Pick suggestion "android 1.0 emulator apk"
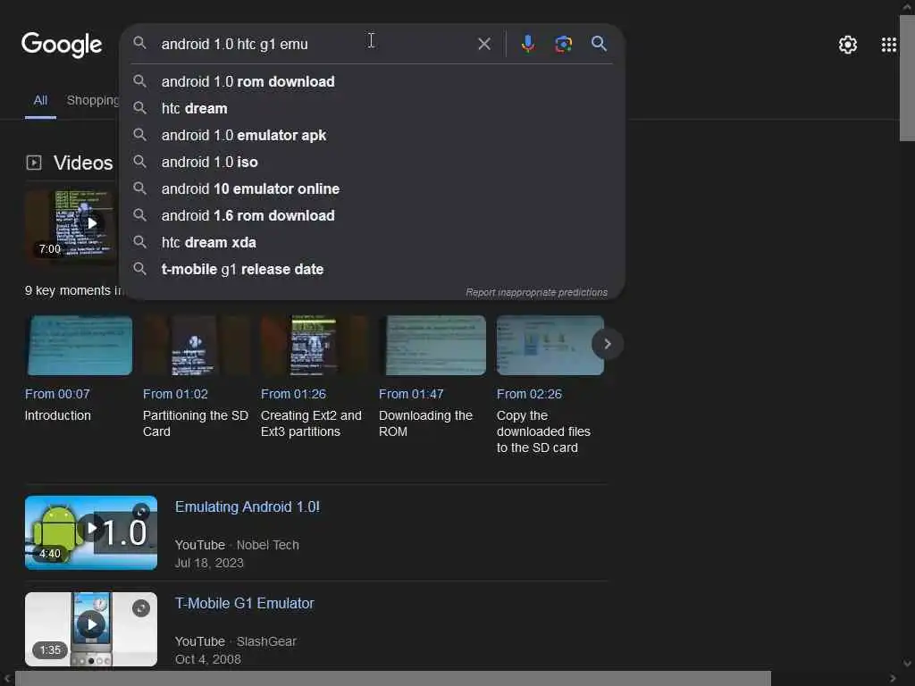 [x=372, y=136]
